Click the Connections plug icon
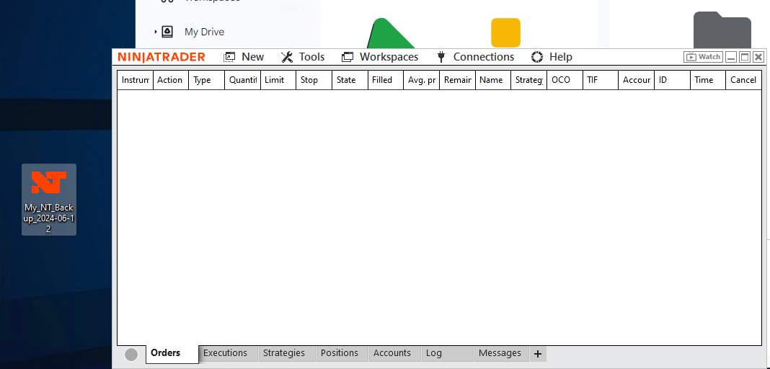This screenshot has width=770, height=369. tap(441, 57)
